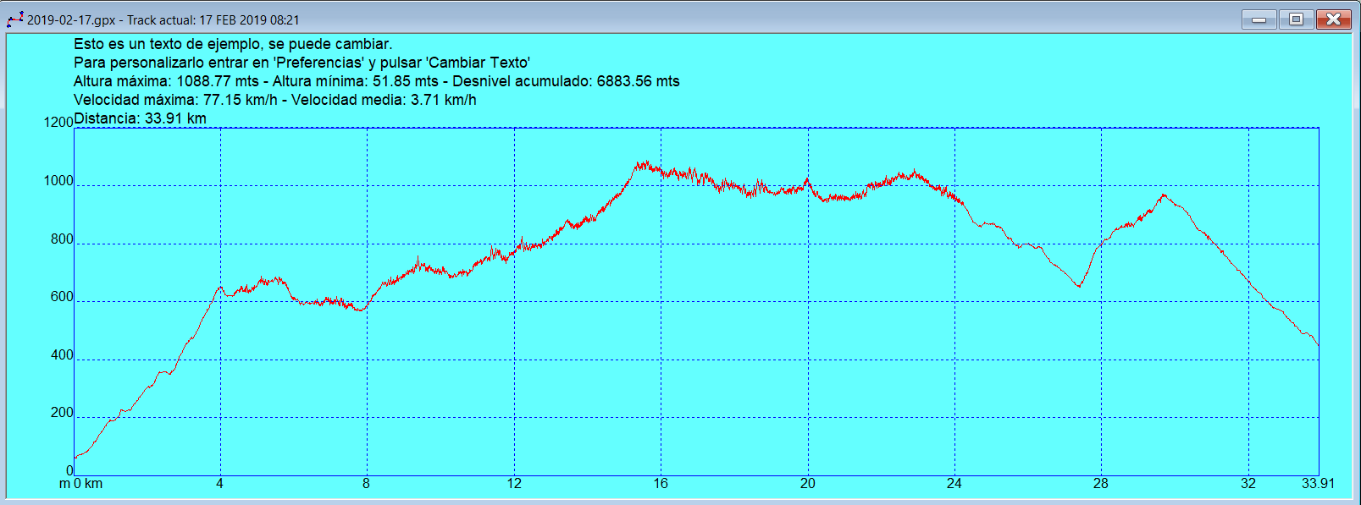The image size is (1361, 505).
Task: Click the 200 elevation axis label
Action: 62,413
